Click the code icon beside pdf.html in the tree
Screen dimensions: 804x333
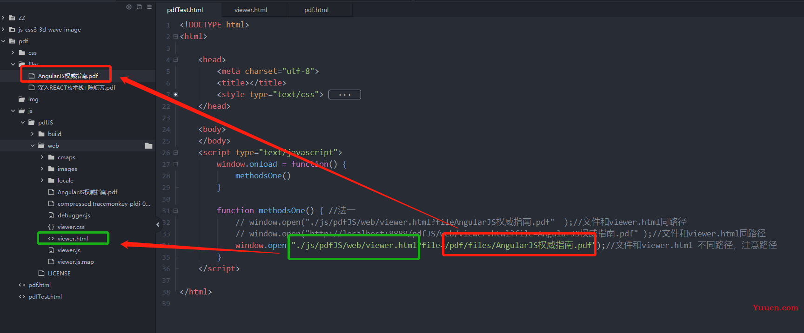[x=22, y=285]
